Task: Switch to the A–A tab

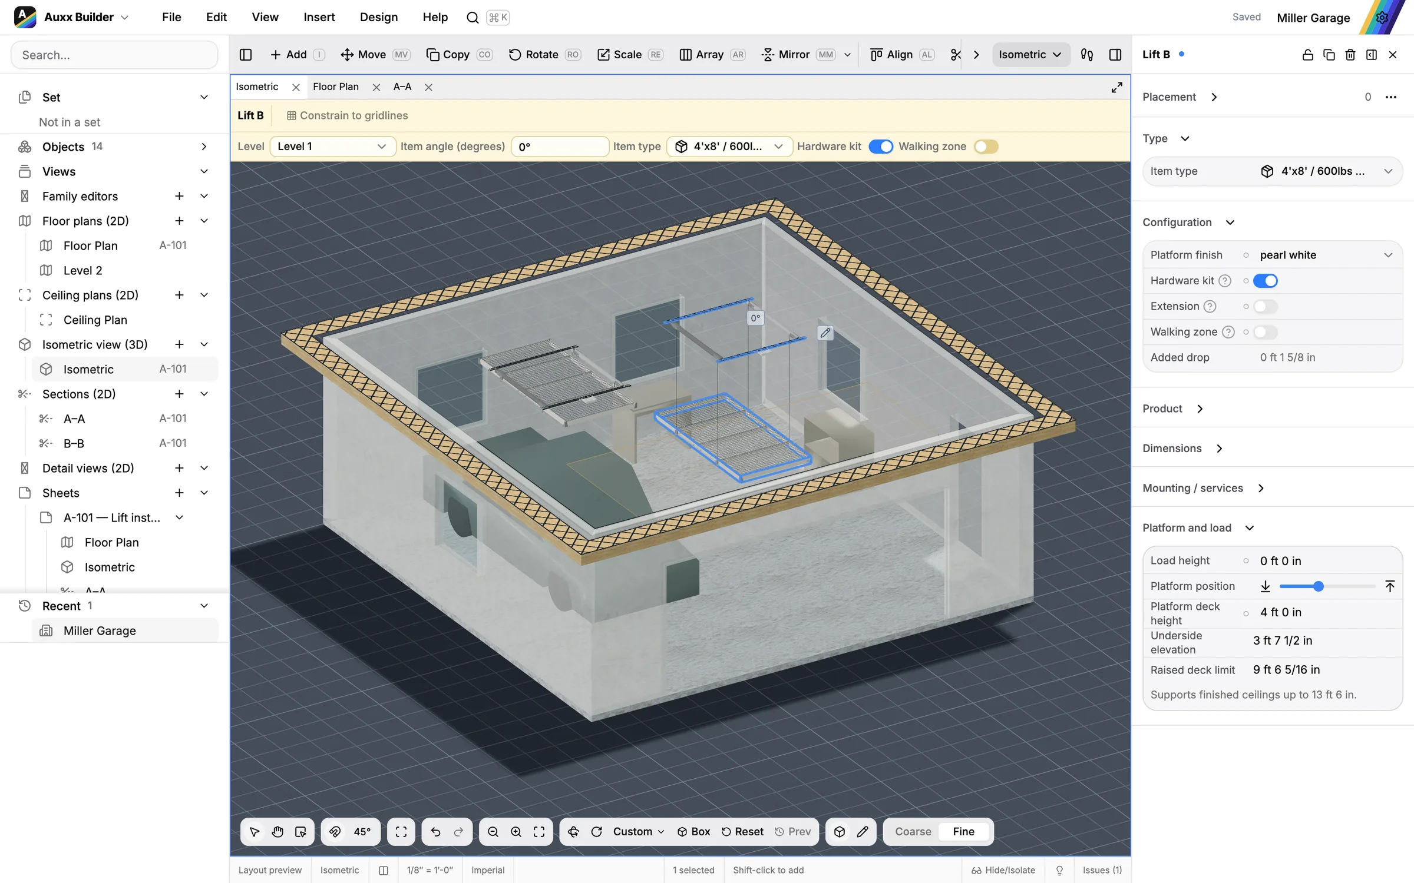Action: click(402, 87)
